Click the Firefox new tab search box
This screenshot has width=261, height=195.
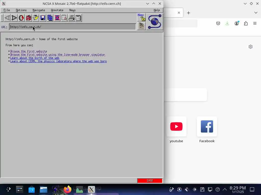click(185, 95)
